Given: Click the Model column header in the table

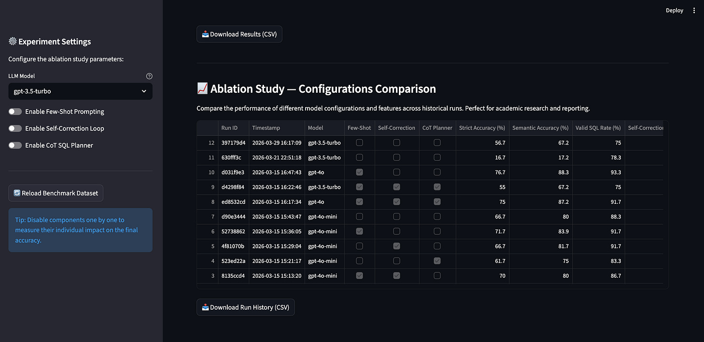Looking at the screenshot, I should [315, 128].
